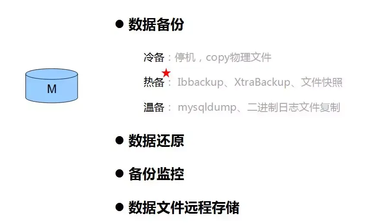Select the 数据备份 heading

156,24
